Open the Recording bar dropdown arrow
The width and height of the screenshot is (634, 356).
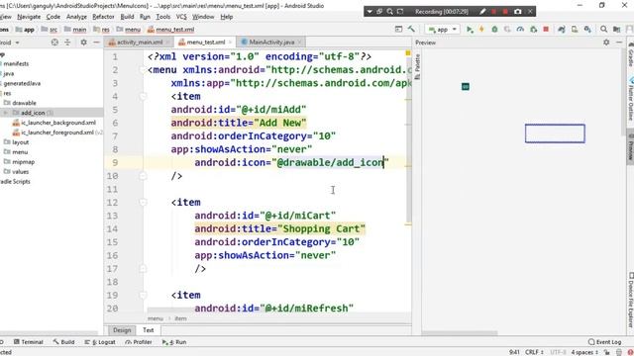tap(370, 11)
